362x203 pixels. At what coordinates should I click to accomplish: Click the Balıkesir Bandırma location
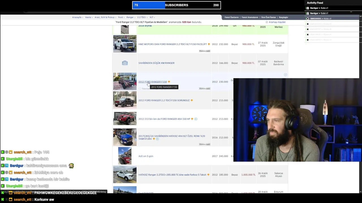(x=279, y=63)
